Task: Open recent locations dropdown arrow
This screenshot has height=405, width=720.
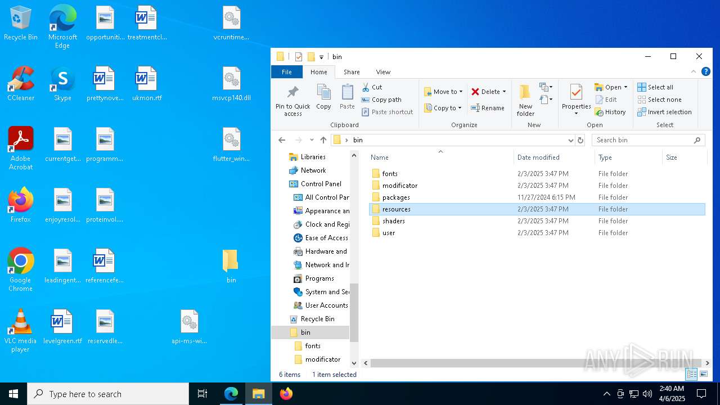Action: (x=312, y=140)
